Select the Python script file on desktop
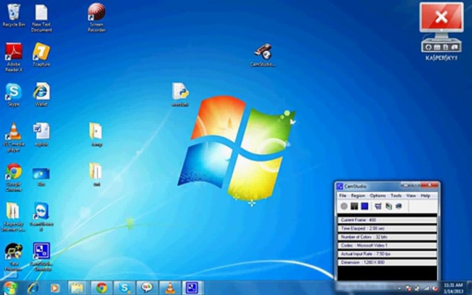 pos(180,95)
